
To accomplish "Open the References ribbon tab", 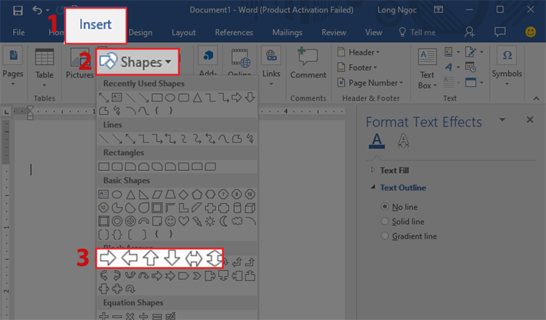I will pos(234,33).
